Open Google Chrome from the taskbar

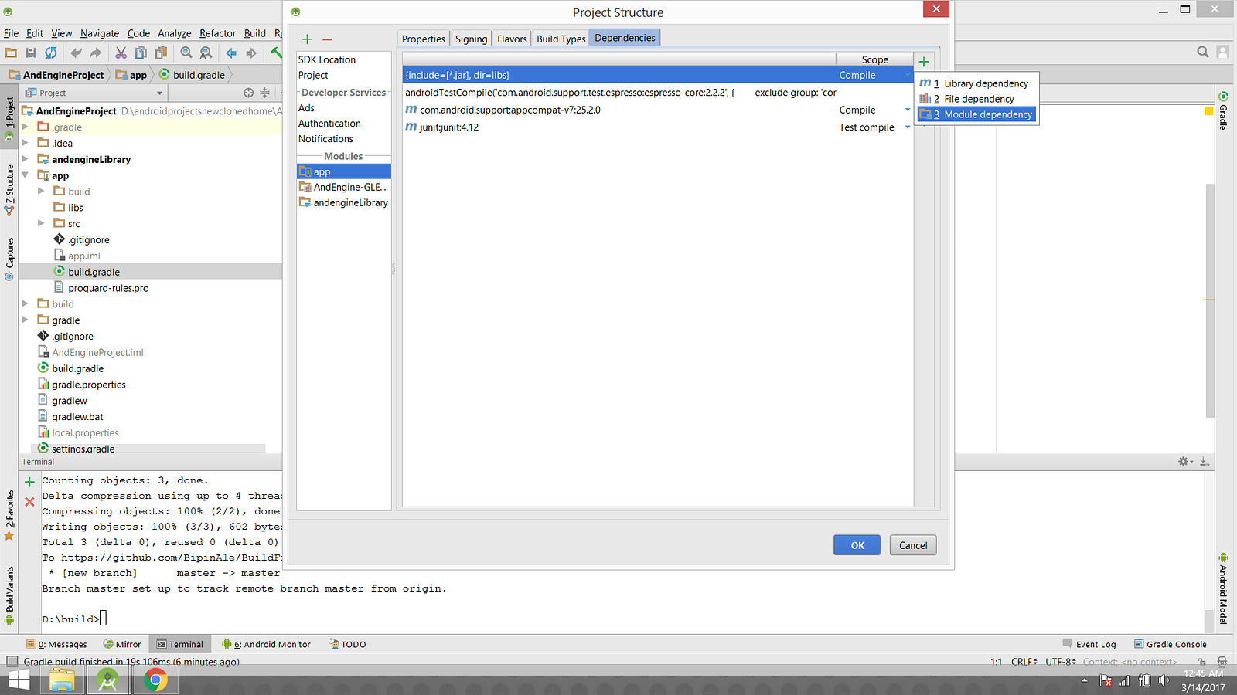pyautogui.click(x=155, y=680)
